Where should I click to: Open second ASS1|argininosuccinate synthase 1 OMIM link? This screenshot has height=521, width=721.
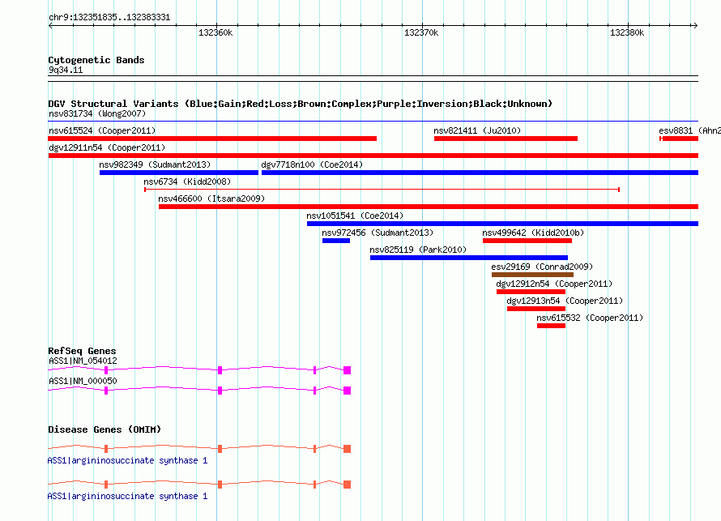(x=127, y=496)
